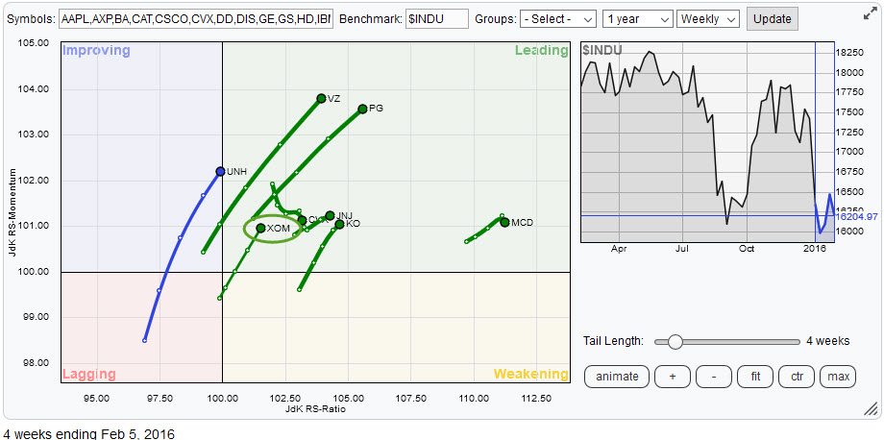884x440 pixels.
Task: Click the XOM data point
Action: click(260, 229)
